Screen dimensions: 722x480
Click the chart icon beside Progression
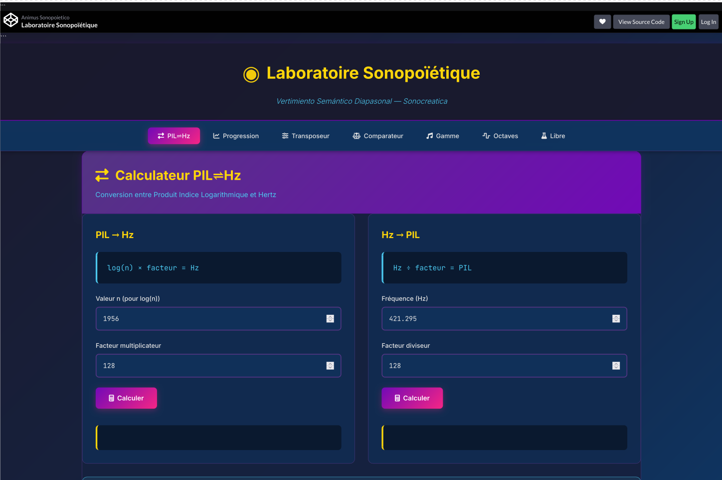coord(216,136)
